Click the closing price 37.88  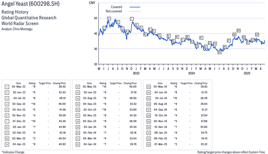pos(204,121)
